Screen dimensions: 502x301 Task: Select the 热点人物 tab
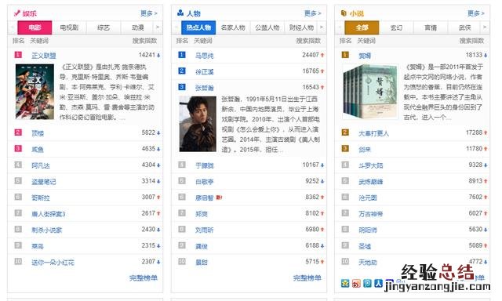point(198,28)
